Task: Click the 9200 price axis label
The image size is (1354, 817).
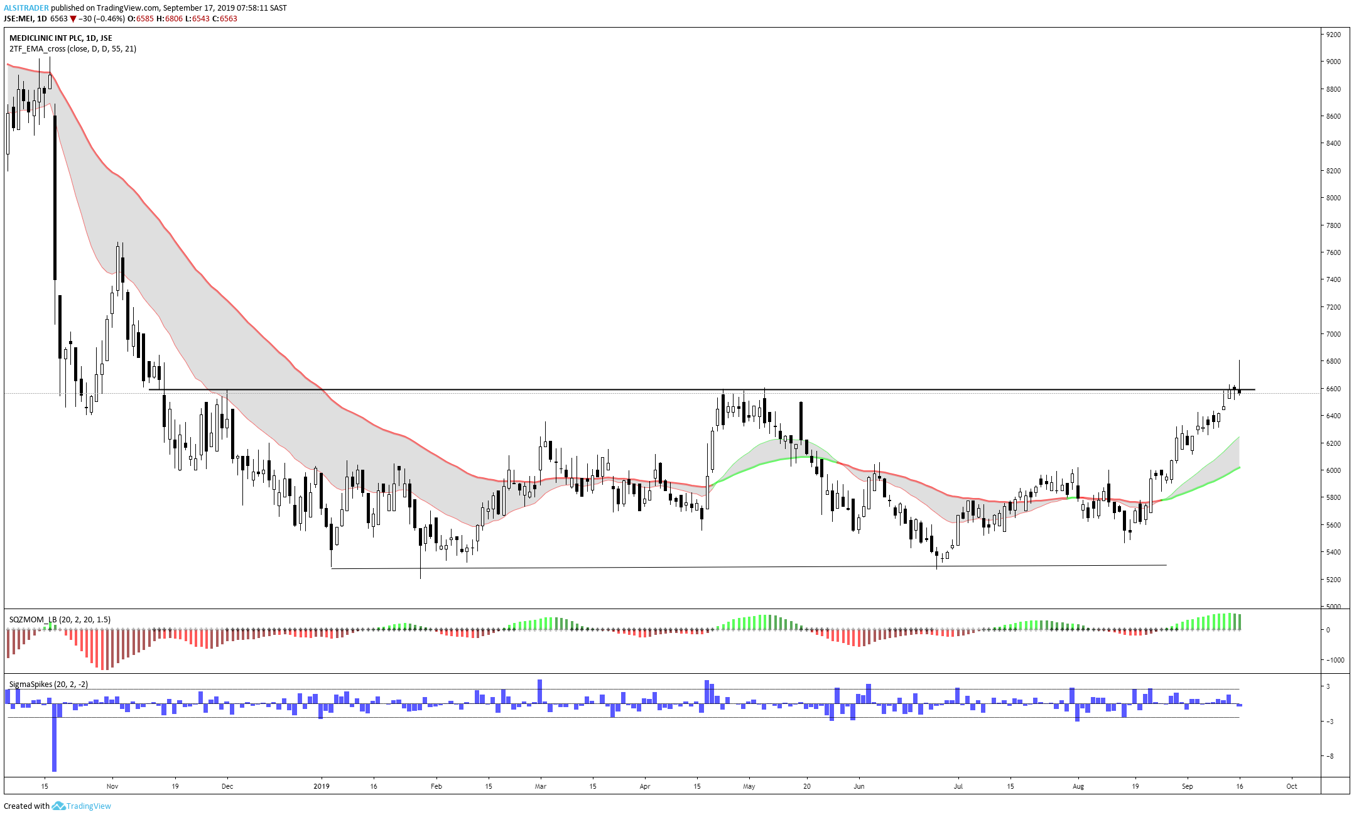Action: (1333, 35)
